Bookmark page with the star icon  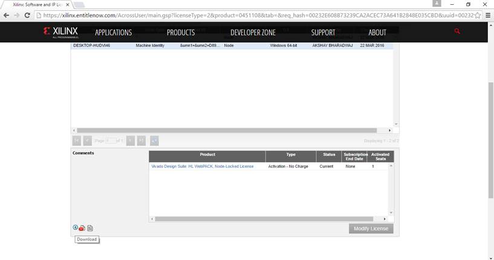tap(478, 15)
